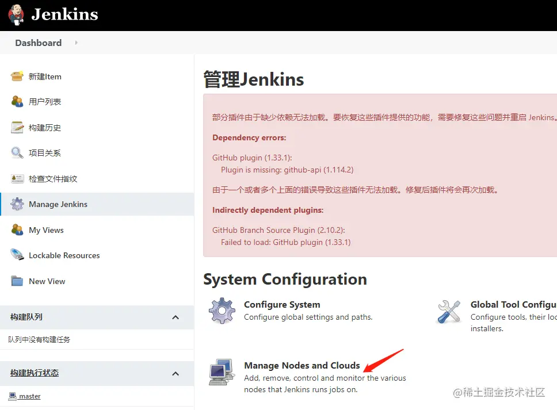
Task: Click the Configure System gear icon
Action: click(222, 311)
